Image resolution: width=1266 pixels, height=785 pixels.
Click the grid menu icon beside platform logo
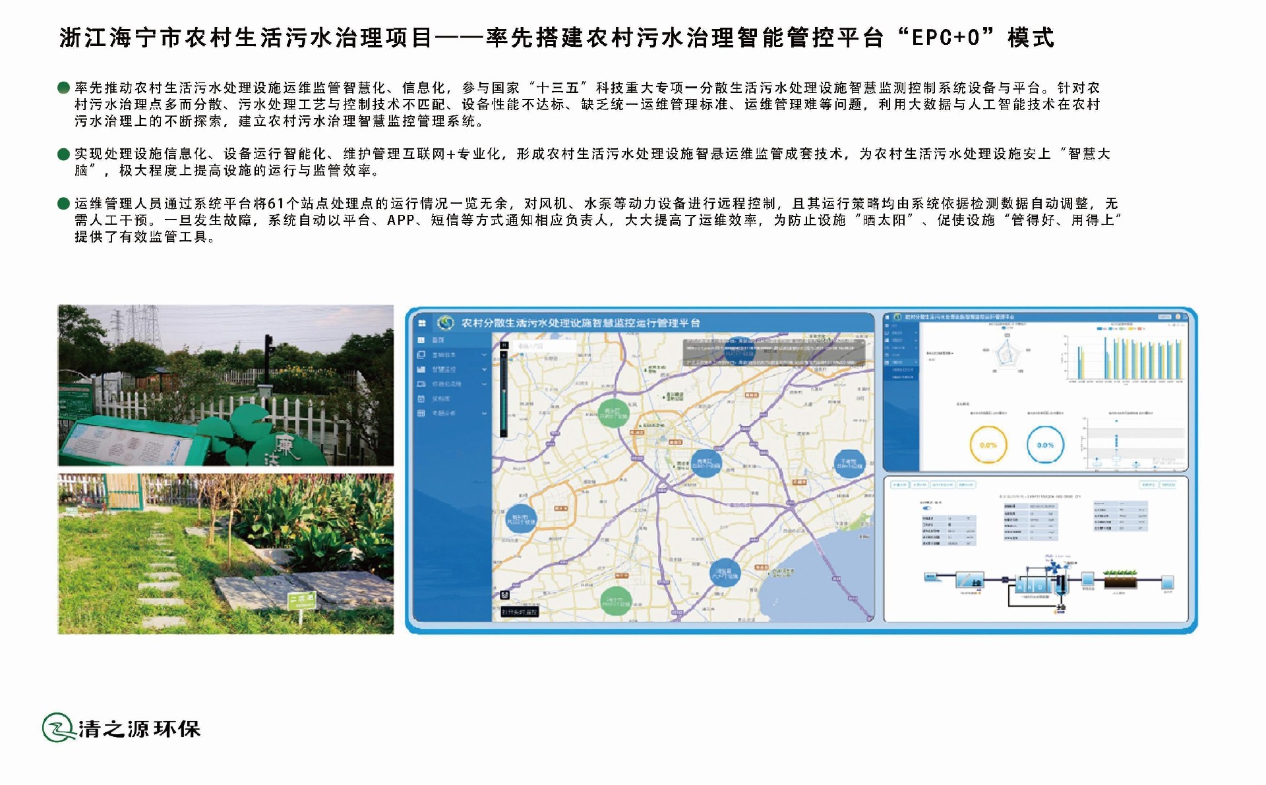(x=422, y=323)
